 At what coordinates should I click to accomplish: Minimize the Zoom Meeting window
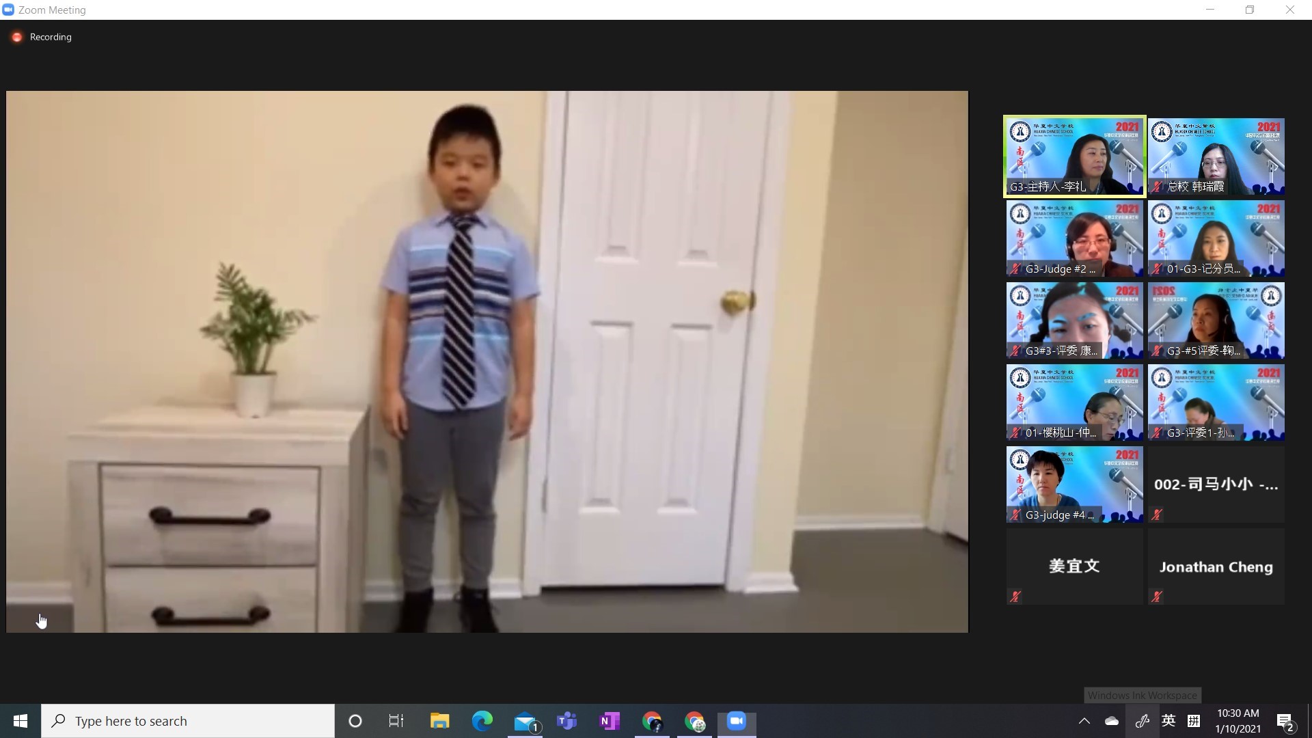pyautogui.click(x=1210, y=10)
